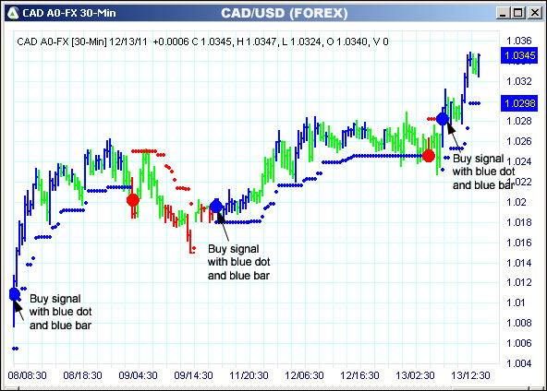
Task: Click the 1.032 price axis value
Action: tap(518, 81)
